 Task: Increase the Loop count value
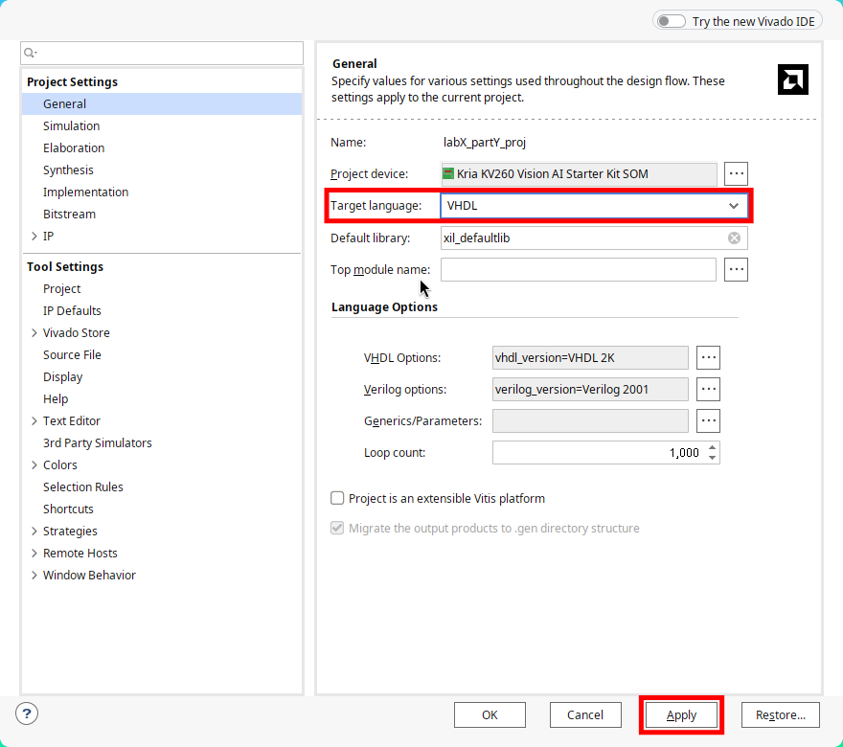tap(712, 447)
